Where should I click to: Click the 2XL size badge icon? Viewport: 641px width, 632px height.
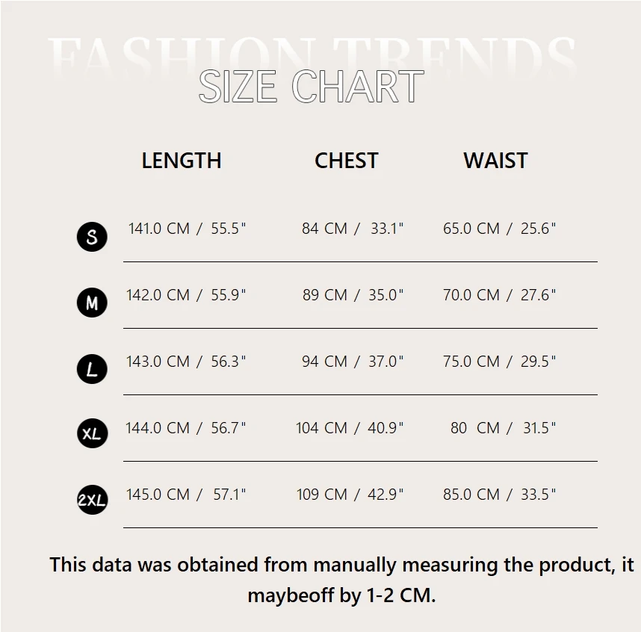[x=92, y=500]
